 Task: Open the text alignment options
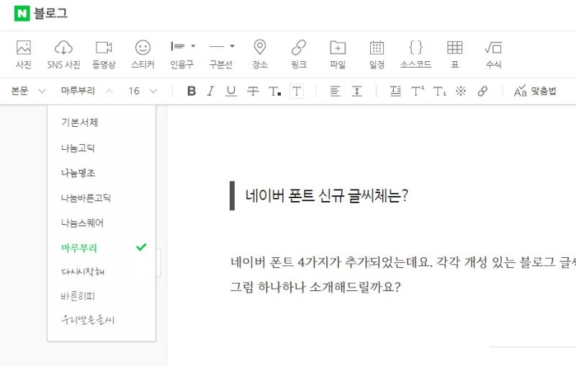click(335, 91)
